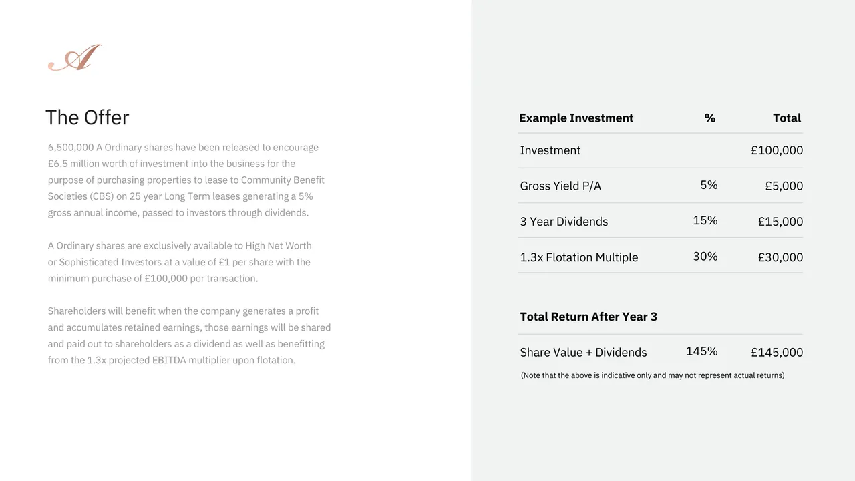Click the 30% flotation percentage
Image resolution: width=855 pixels, height=481 pixels.
(705, 256)
